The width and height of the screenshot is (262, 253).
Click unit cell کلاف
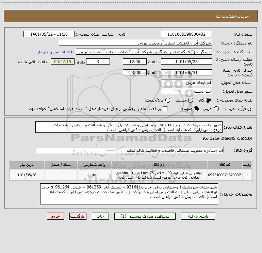pos(94,175)
